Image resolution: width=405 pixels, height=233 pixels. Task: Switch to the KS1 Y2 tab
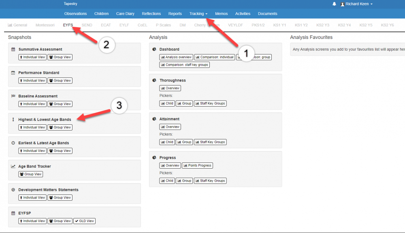[301, 25]
